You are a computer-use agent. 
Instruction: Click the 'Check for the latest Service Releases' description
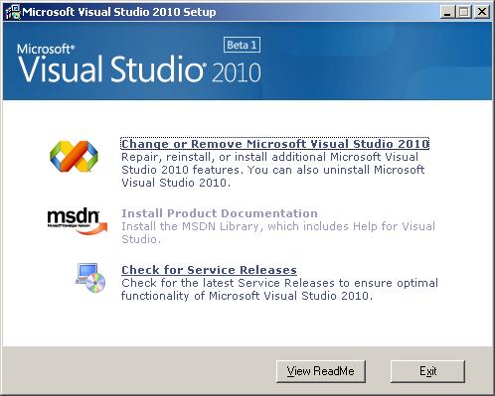point(279,289)
